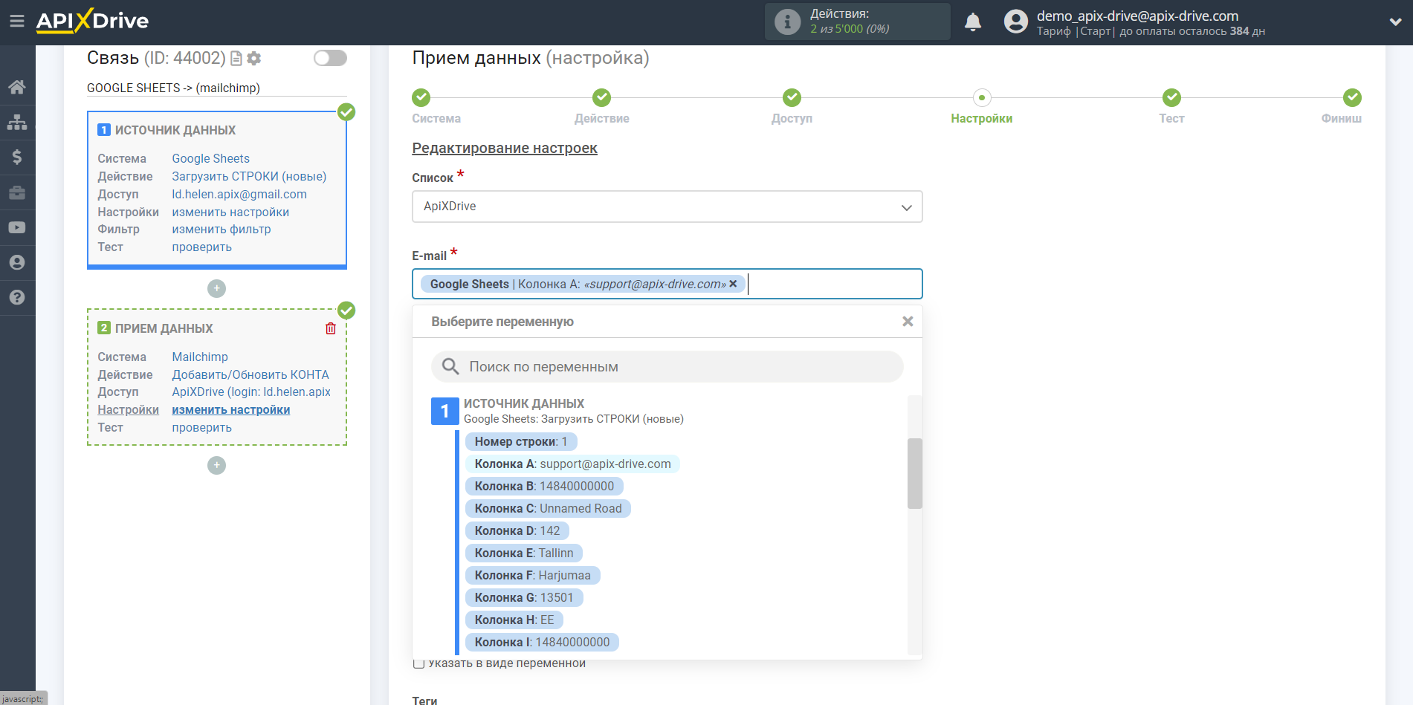Go to the Настройки step
The image size is (1413, 705).
(982, 106)
